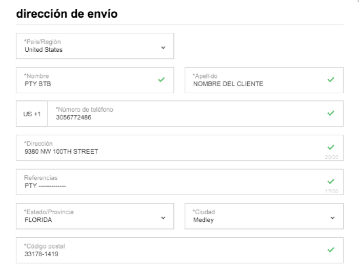Open the Ciudad dropdown showing Medley
Viewport: 359px width, 269px height.
pyautogui.click(x=264, y=216)
